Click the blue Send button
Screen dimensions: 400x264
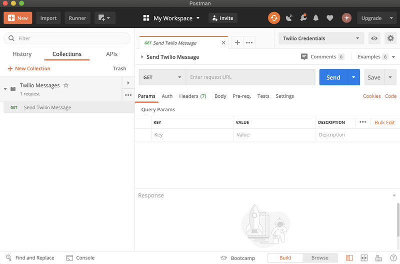(x=333, y=77)
